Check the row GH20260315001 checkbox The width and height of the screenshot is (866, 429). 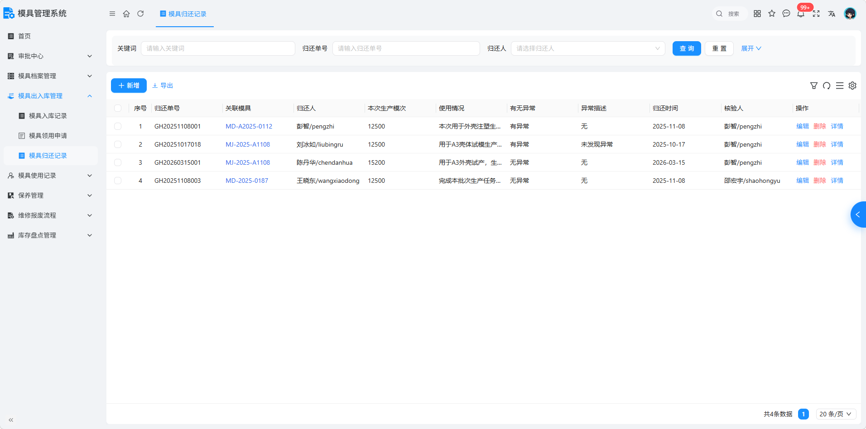(118, 162)
